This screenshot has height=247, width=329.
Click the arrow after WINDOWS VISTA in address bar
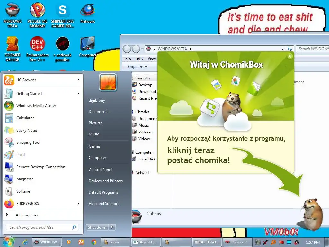191,49
